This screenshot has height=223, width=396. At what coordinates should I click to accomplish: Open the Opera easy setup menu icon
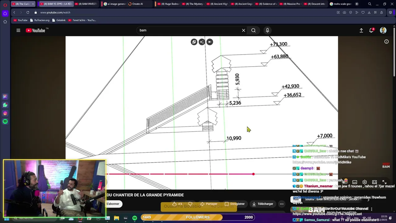[x=375, y=12]
